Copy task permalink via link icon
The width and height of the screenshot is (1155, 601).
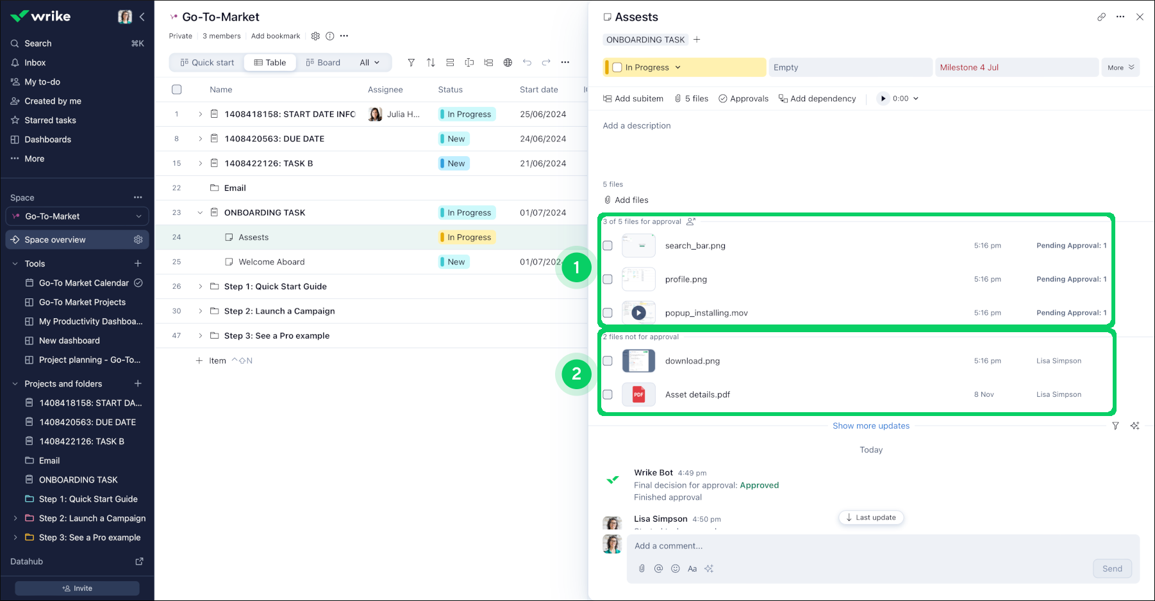pos(1101,17)
